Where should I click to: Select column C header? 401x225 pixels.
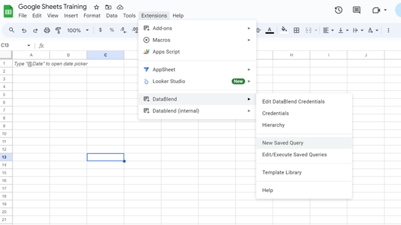106,55
